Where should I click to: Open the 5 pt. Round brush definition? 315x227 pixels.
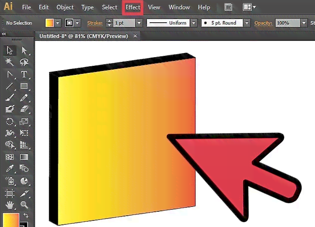pyautogui.click(x=222, y=23)
